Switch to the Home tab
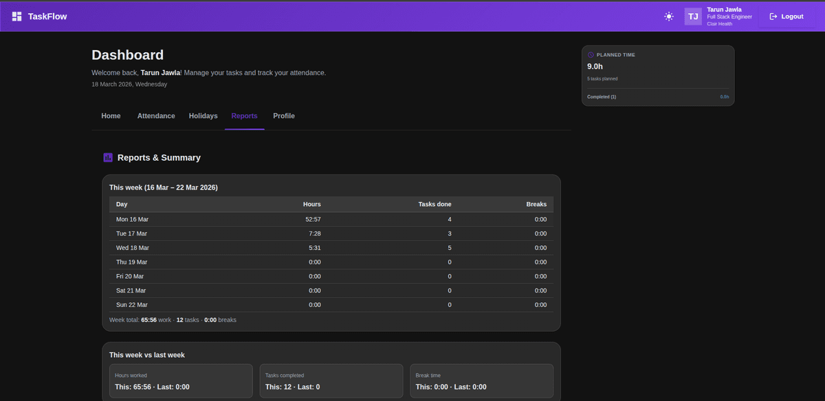 [111, 115]
